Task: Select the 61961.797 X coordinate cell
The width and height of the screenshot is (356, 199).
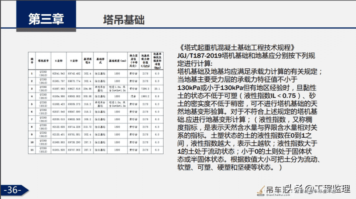Action: [59, 81]
